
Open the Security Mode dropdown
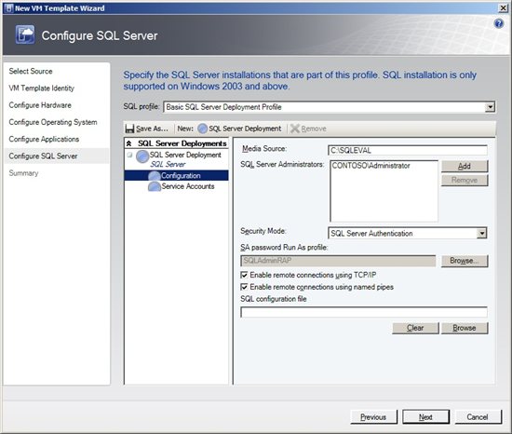point(481,233)
